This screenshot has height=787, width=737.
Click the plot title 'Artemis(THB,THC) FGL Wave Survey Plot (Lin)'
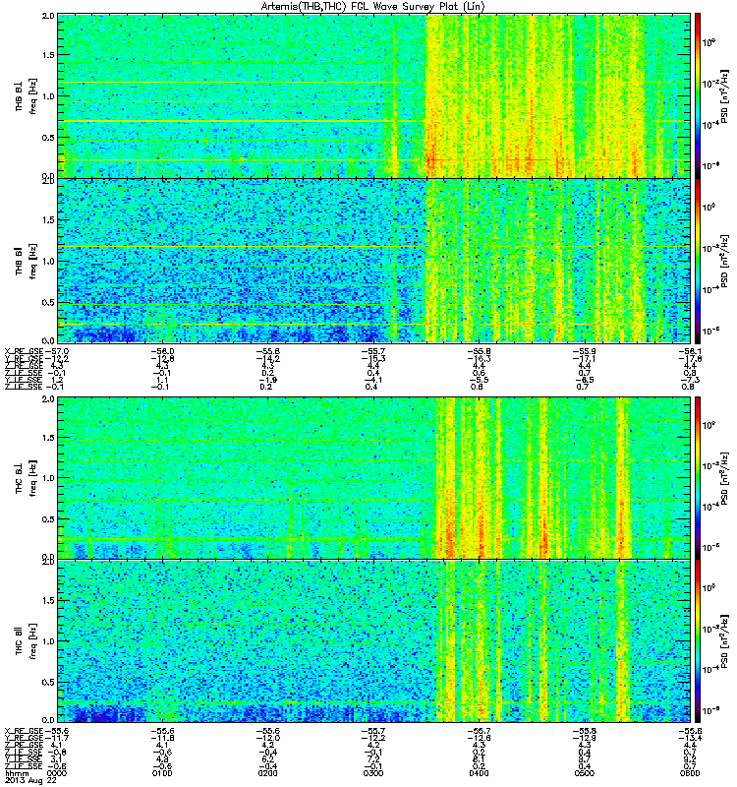click(373, 7)
